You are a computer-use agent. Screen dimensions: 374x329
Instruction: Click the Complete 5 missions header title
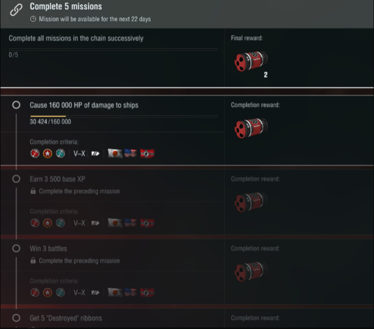[66, 7]
